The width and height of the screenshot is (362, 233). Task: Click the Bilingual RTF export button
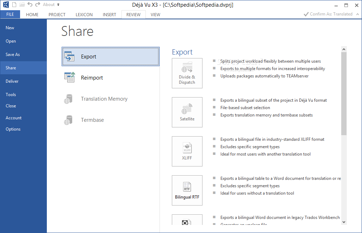(187, 190)
